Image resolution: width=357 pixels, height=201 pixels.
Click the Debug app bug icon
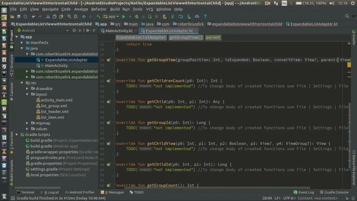pos(137,17)
